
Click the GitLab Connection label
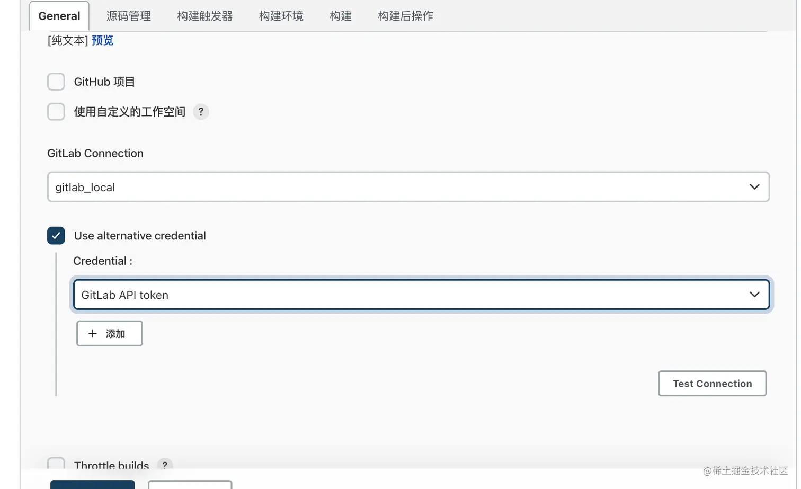pyautogui.click(x=95, y=153)
